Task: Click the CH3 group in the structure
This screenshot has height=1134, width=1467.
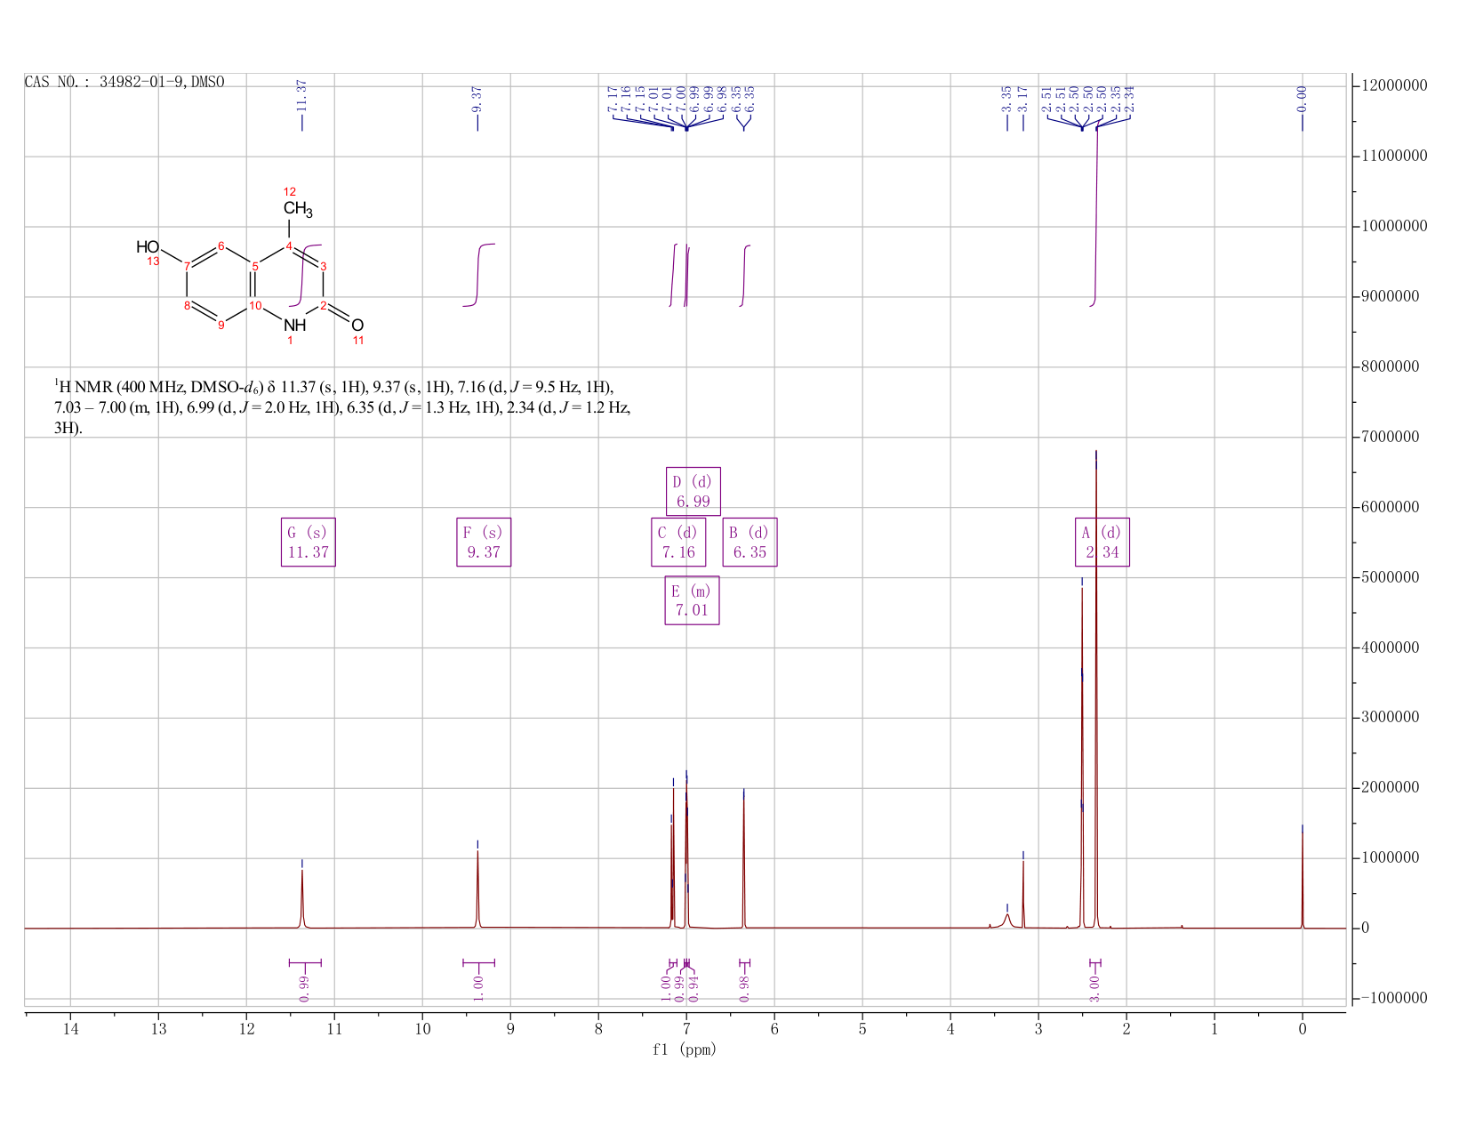Action: (x=298, y=209)
